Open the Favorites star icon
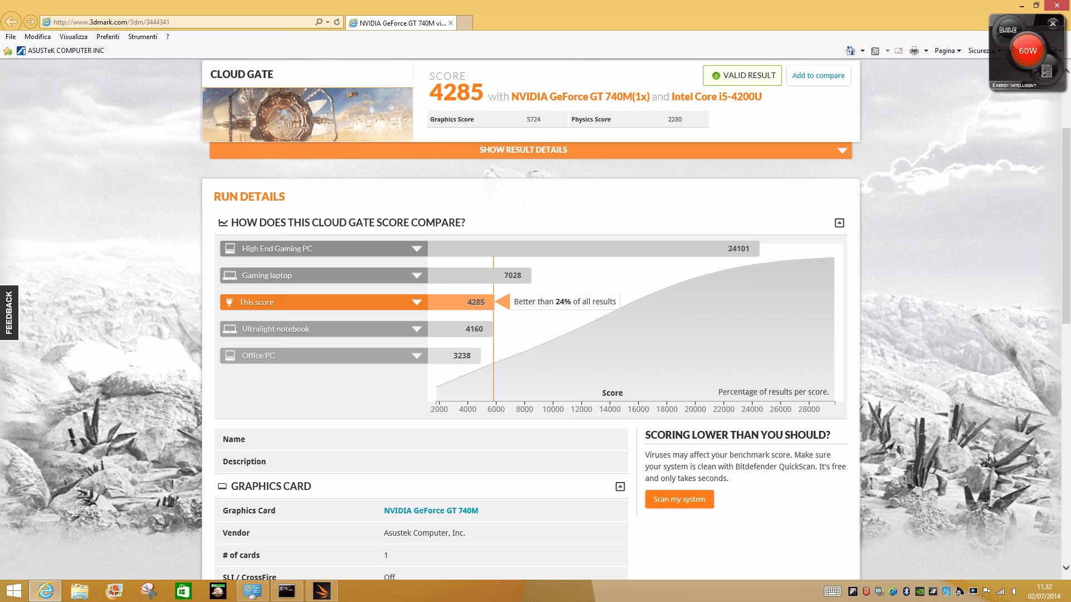 pos(8,51)
